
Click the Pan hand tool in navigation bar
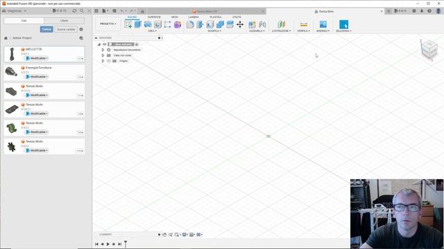click(164, 234)
